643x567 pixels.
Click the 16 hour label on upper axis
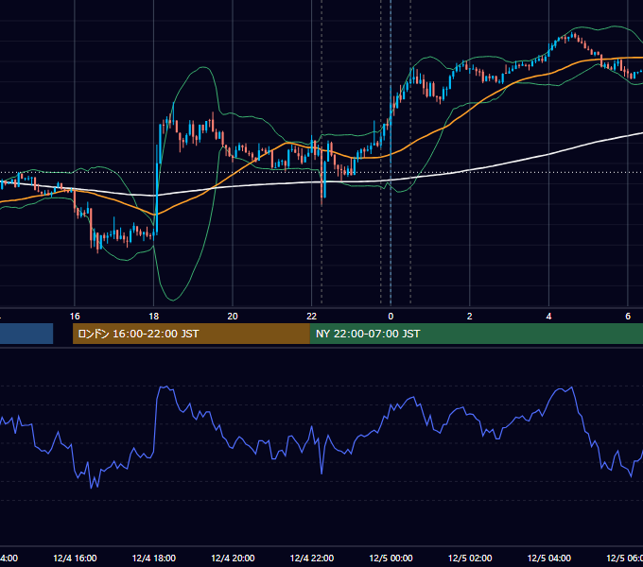[x=75, y=317]
